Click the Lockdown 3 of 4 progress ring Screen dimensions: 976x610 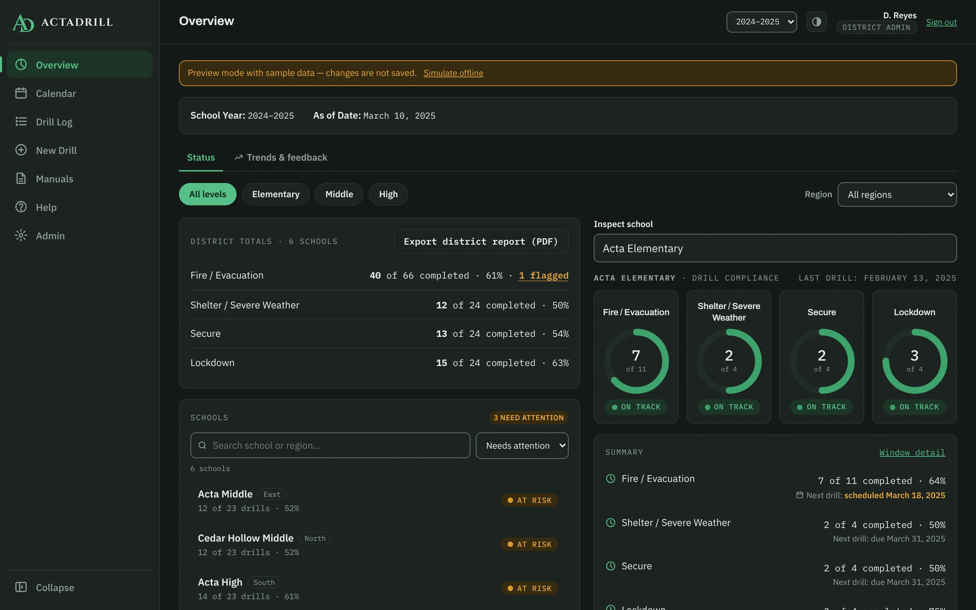[x=914, y=361]
